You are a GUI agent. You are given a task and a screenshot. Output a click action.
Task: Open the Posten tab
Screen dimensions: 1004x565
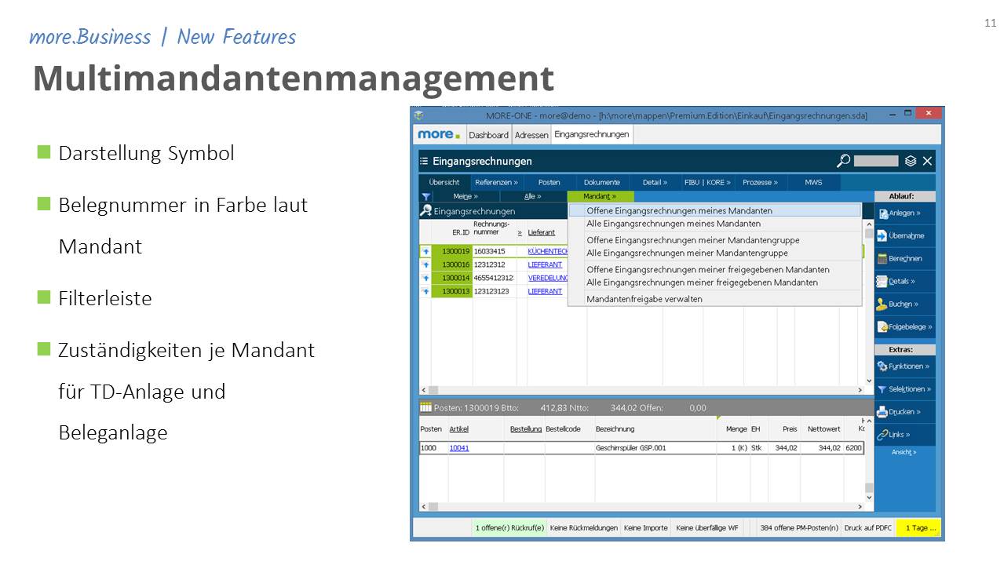pyautogui.click(x=549, y=182)
